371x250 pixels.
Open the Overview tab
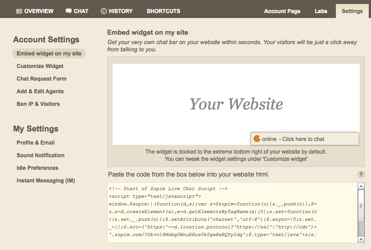35,11
